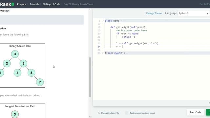210x118 pixels.
Task: Click line 'l = self.getHeight(root.left)'
Action: tap(137, 43)
